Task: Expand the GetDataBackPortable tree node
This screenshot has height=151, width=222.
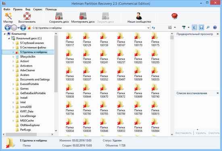Action: coord(13,94)
